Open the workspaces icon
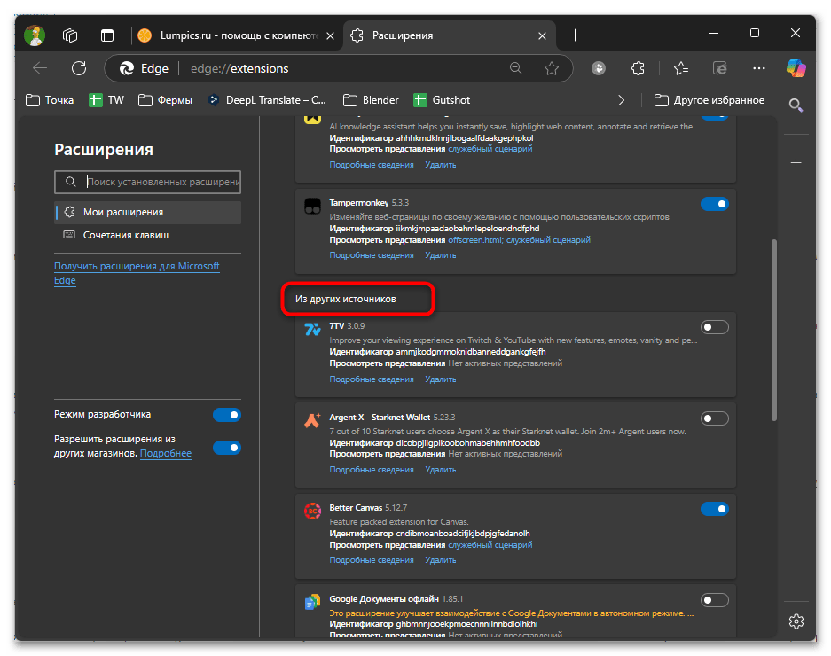Viewport: 831px width, 656px height. 70,35
